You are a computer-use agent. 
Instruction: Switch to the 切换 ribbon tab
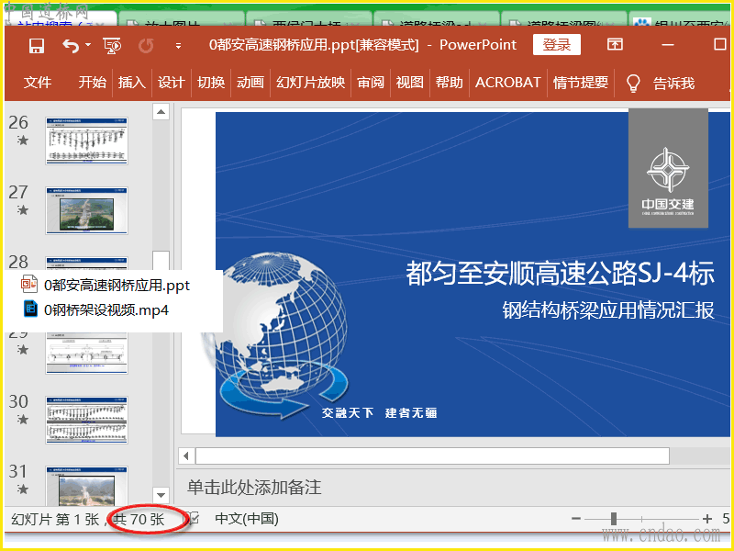(211, 83)
